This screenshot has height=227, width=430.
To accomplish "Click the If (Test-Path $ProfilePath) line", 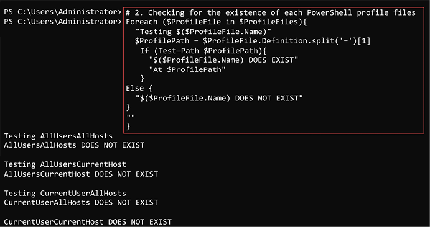I will pyautogui.click(x=203, y=51).
